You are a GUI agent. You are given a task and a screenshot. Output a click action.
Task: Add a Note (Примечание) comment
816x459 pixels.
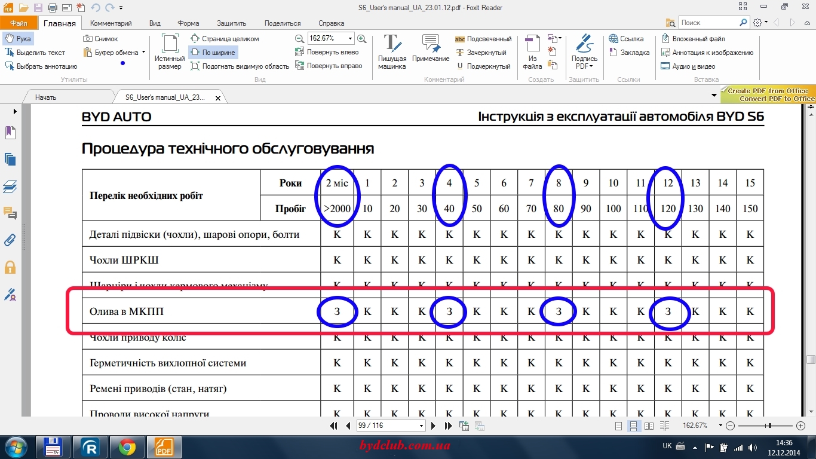[x=431, y=49]
